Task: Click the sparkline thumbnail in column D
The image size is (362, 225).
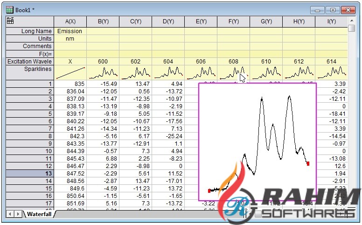Action: 168,73
